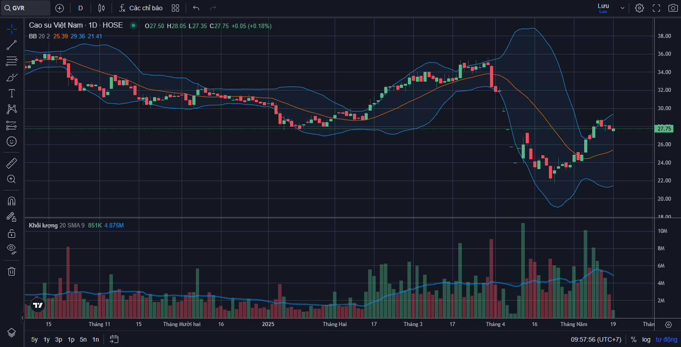This screenshot has width=681, height=347.
Task: Open chart settings gear icon
Action: [639, 8]
